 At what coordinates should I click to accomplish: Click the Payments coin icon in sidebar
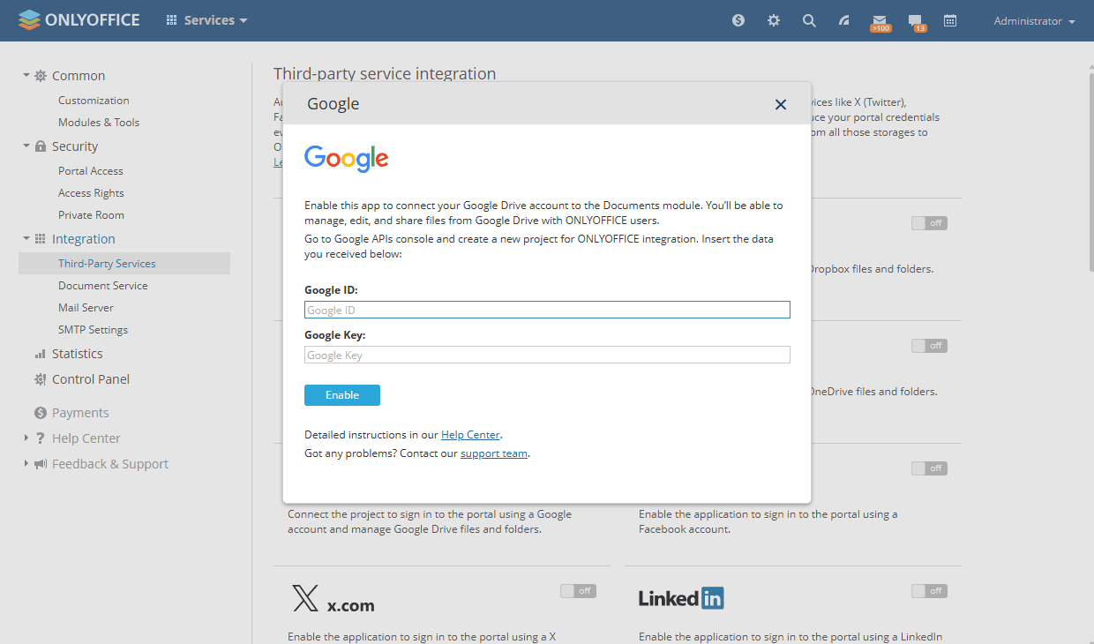[x=41, y=413]
